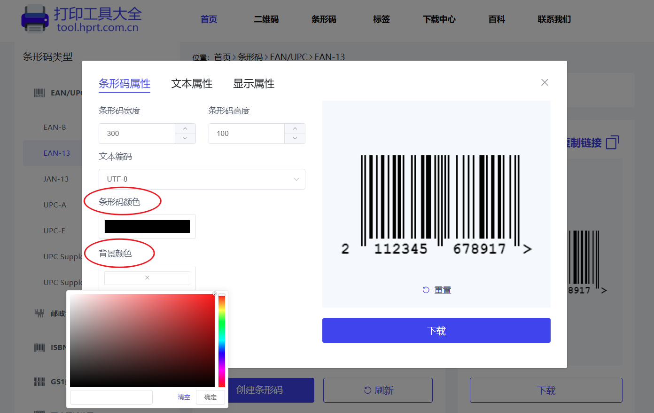Open the 下载中心 navigation item
654x413 pixels.
439,19
